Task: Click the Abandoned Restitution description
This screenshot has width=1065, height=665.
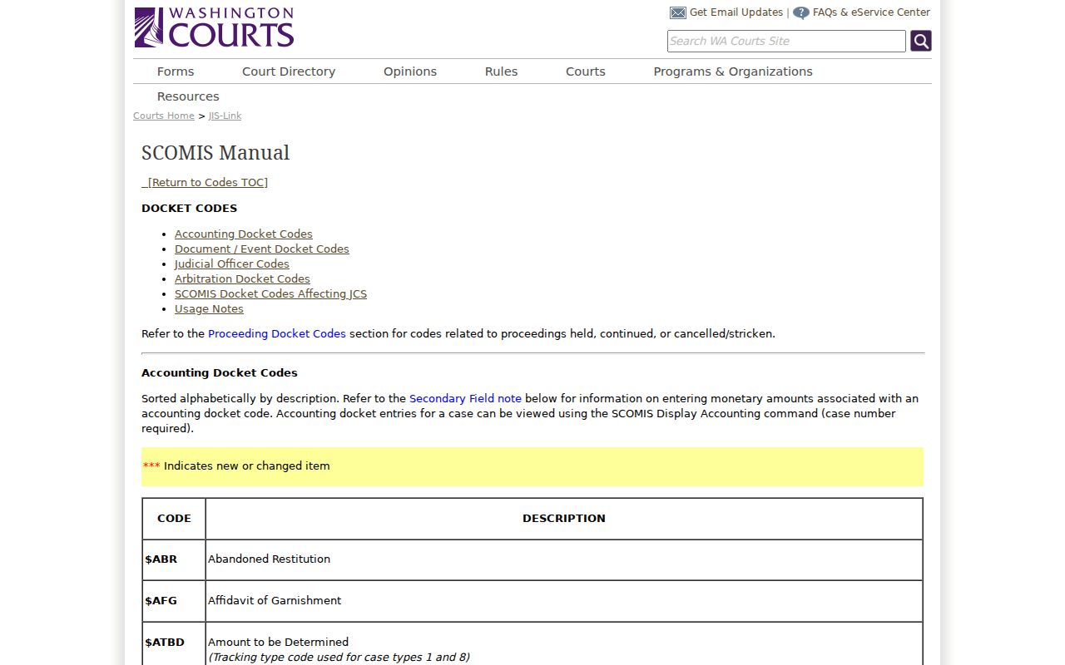Action: [x=269, y=559]
